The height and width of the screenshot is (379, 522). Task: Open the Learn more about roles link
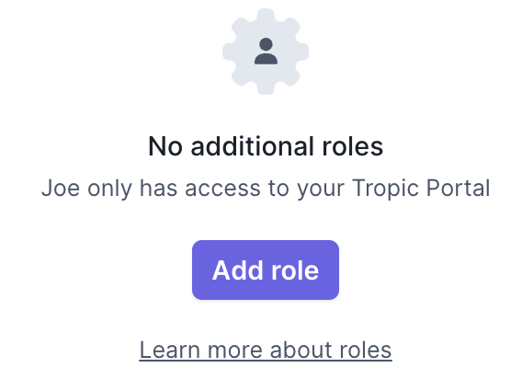click(x=266, y=350)
